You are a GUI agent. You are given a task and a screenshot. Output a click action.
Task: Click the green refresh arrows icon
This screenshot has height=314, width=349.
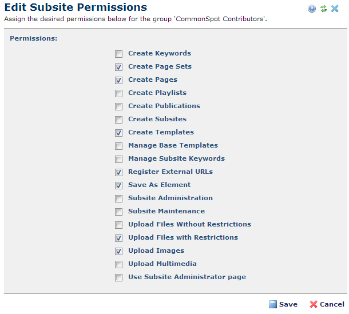[323, 9]
